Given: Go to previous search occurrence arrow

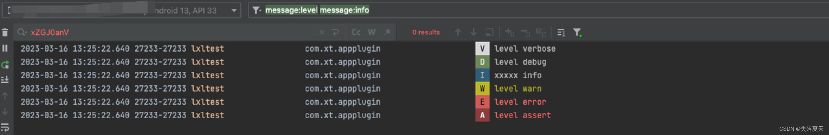Looking at the screenshot, I should [458, 32].
